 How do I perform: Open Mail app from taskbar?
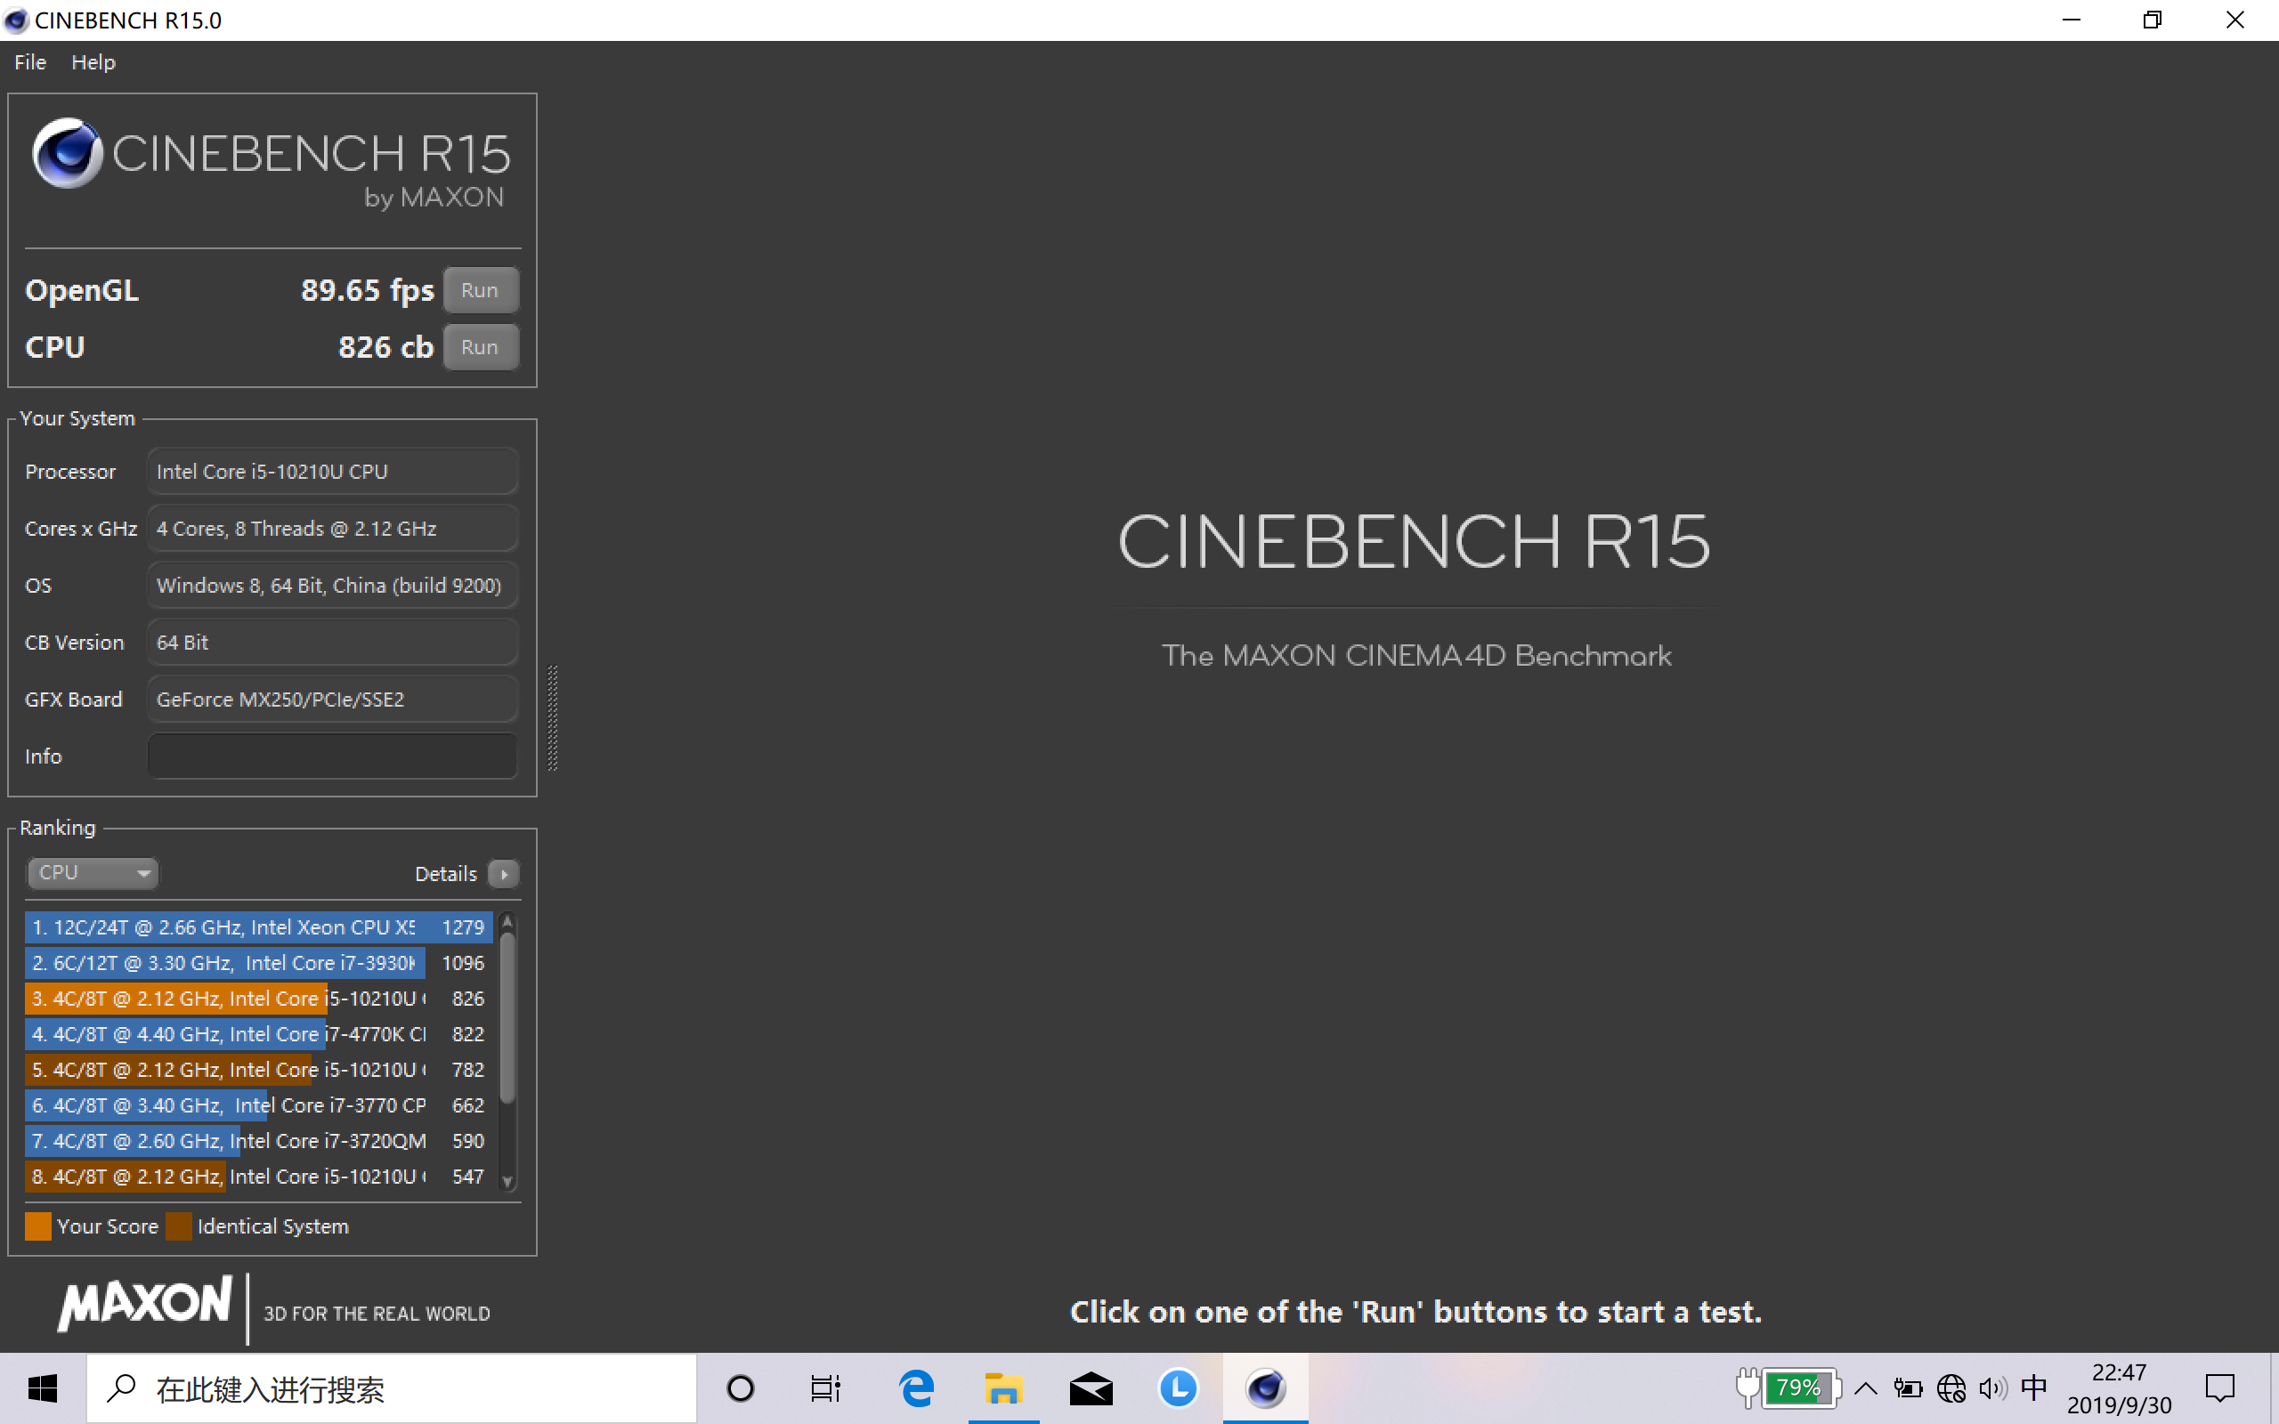(x=1091, y=1388)
